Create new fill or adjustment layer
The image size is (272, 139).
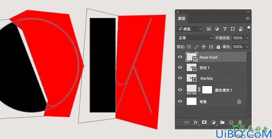click(214, 123)
